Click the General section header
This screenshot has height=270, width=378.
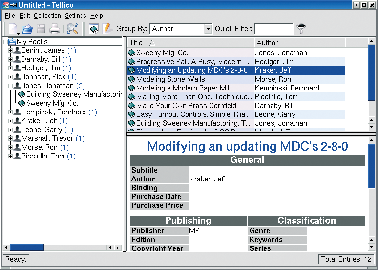point(247,160)
